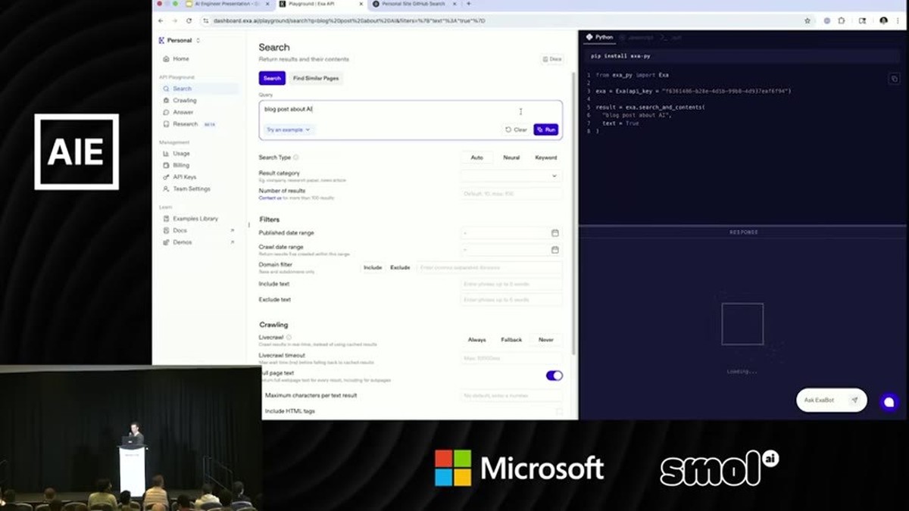
Task: Open Search in the API Playground sidebar
Action: click(x=198, y=89)
